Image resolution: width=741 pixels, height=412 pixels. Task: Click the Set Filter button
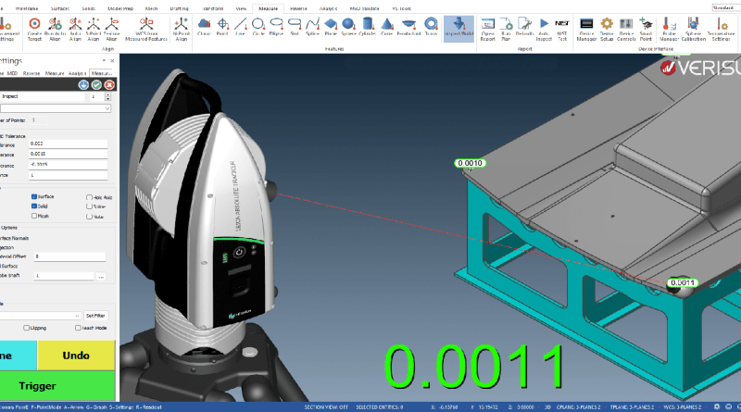point(95,316)
